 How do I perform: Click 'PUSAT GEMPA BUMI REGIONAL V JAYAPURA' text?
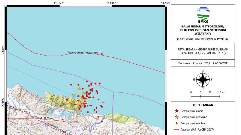[203, 39]
